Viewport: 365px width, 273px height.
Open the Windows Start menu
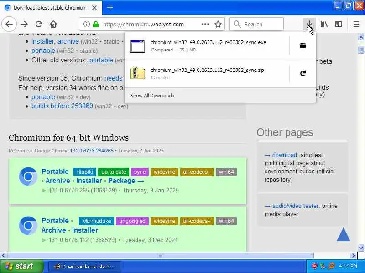[21, 266]
